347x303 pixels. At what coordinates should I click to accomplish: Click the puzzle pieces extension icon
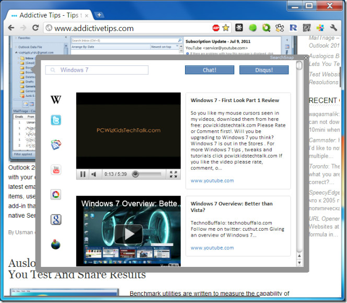tap(280, 28)
